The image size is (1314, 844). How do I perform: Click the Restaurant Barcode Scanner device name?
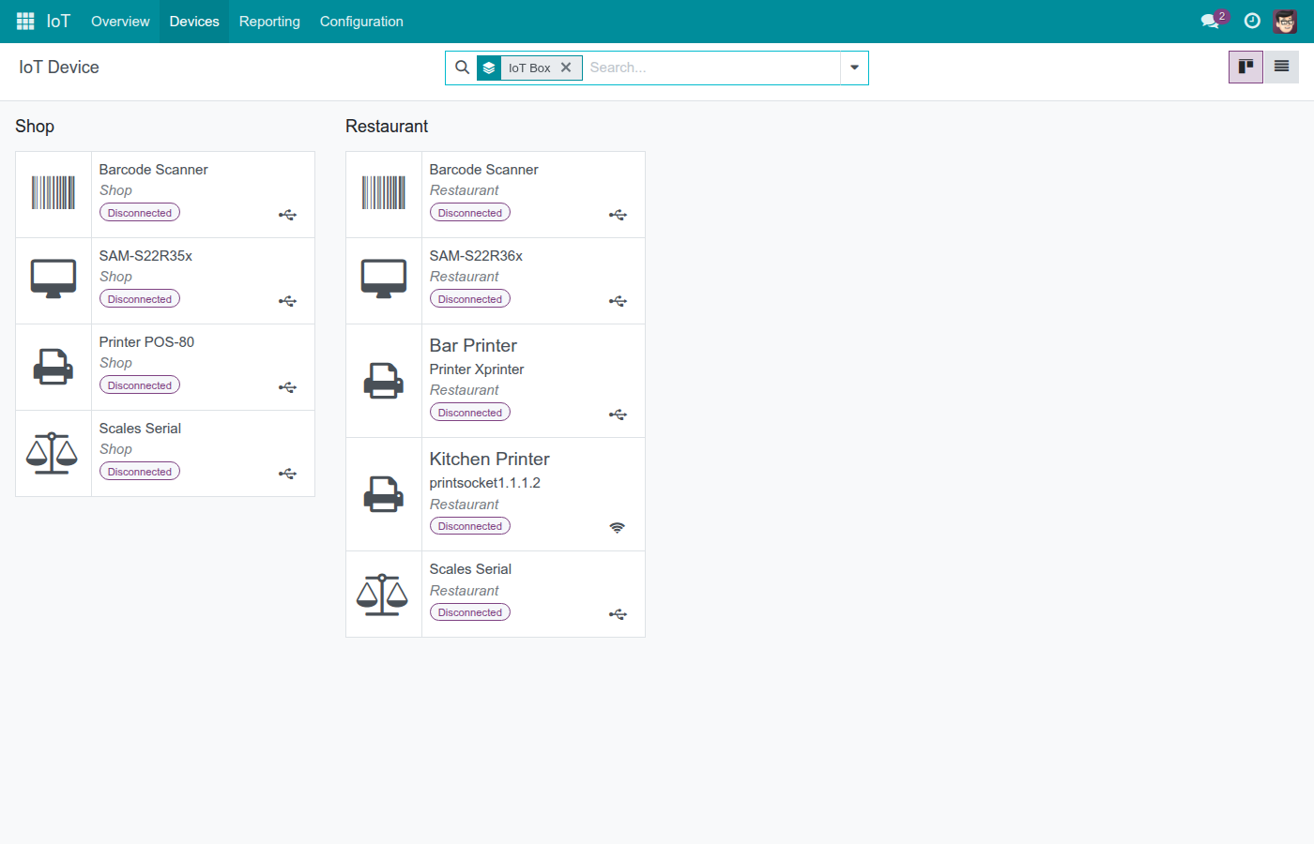483,170
